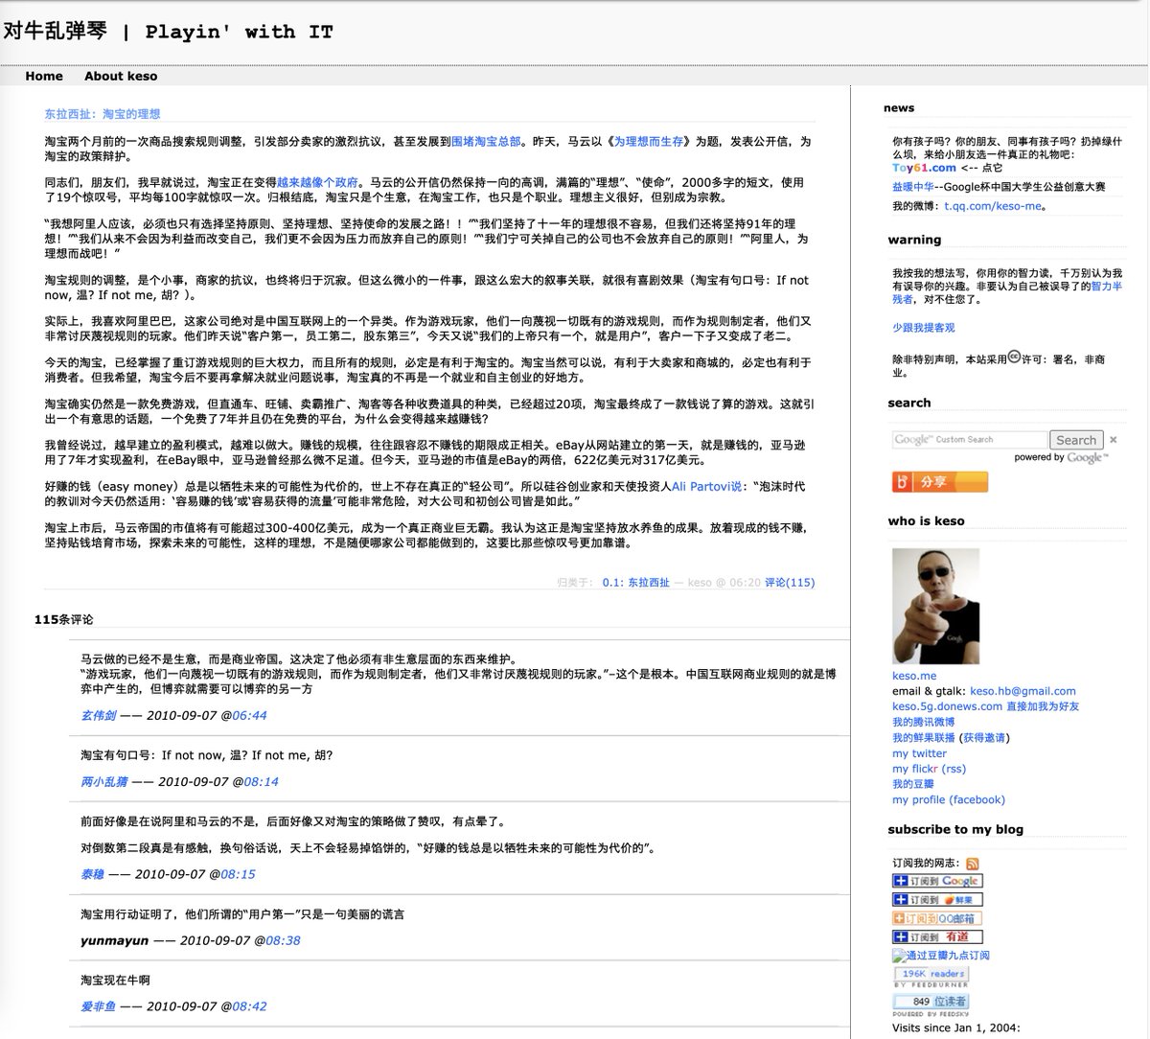Click the Creative Commons license icon
This screenshot has width=1150, height=1039.
click(1013, 358)
